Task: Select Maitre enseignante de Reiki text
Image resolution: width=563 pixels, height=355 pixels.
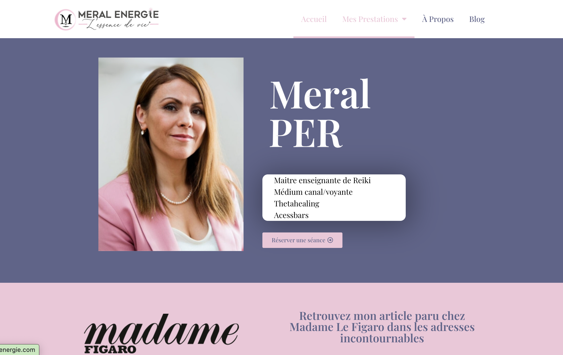Action: [x=322, y=180]
